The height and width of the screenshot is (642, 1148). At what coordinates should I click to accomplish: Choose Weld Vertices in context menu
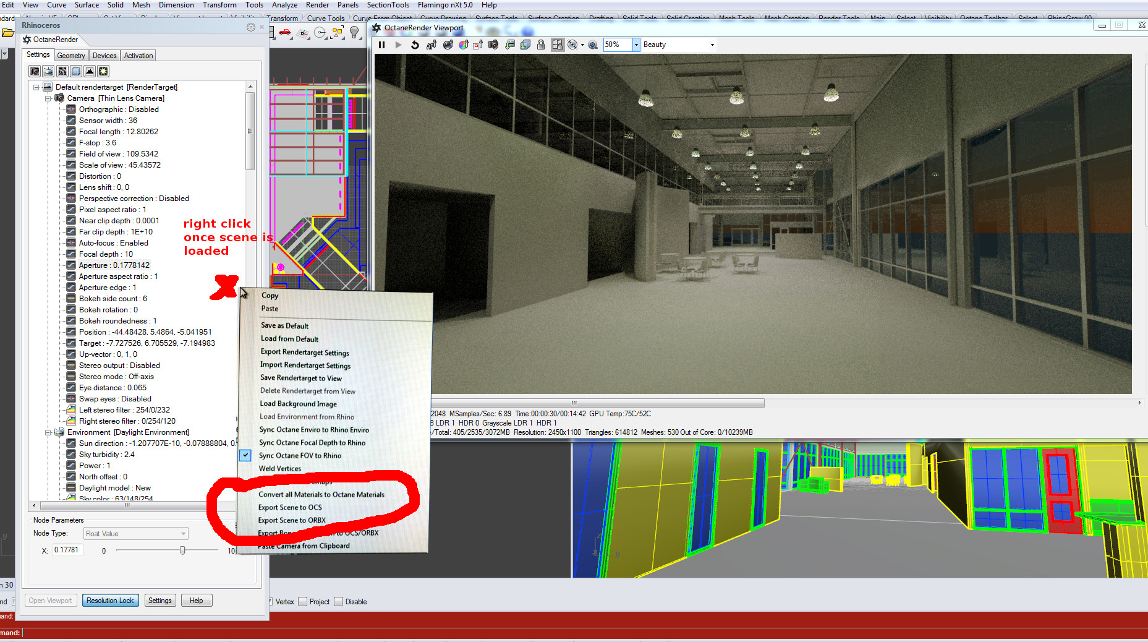click(x=280, y=469)
